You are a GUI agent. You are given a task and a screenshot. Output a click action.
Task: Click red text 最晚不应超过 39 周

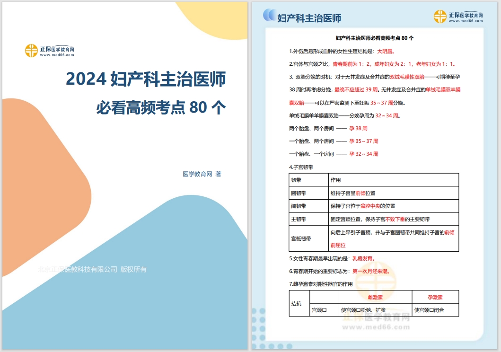tap(356, 89)
